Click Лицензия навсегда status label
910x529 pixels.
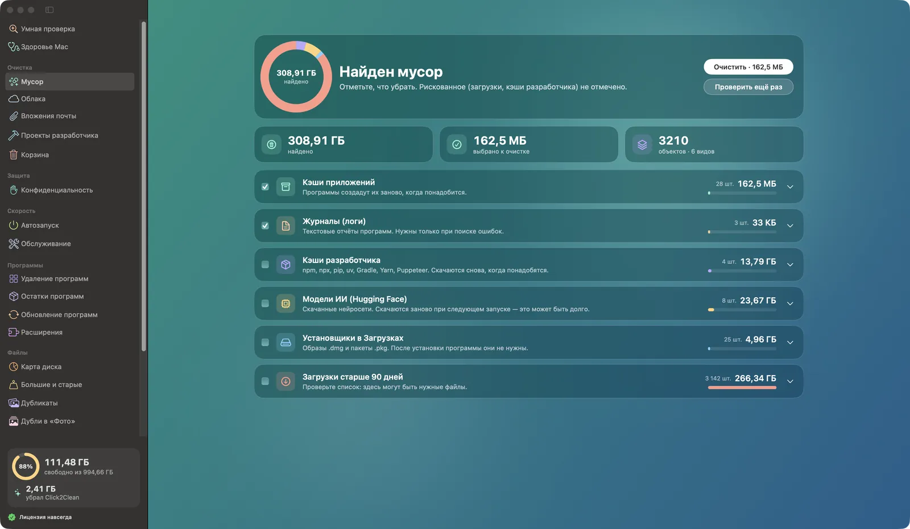pyautogui.click(x=45, y=517)
